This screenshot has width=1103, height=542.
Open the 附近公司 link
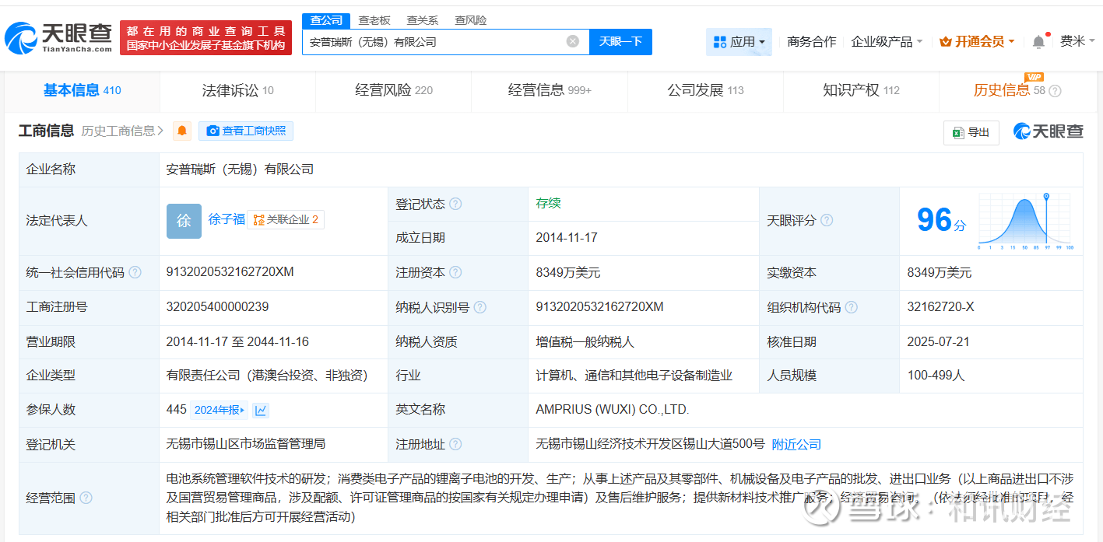click(796, 444)
